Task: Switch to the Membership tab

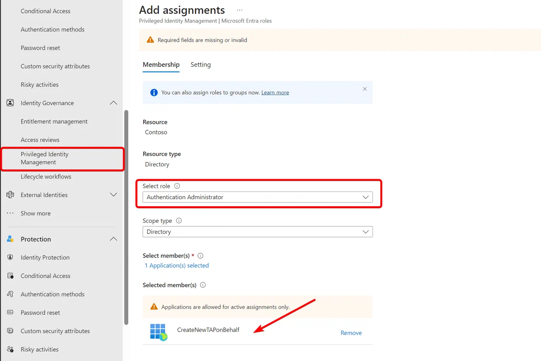Action: (161, 64)
